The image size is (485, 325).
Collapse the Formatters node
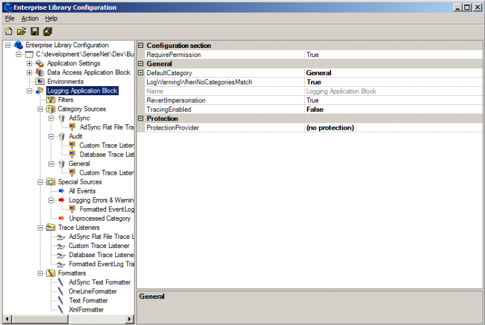tap(40, 273)
